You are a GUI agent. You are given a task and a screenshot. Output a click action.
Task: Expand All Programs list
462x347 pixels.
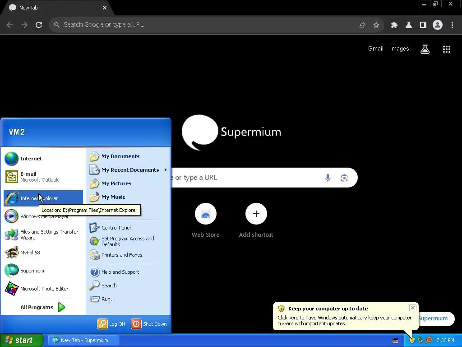click(43, 307)
